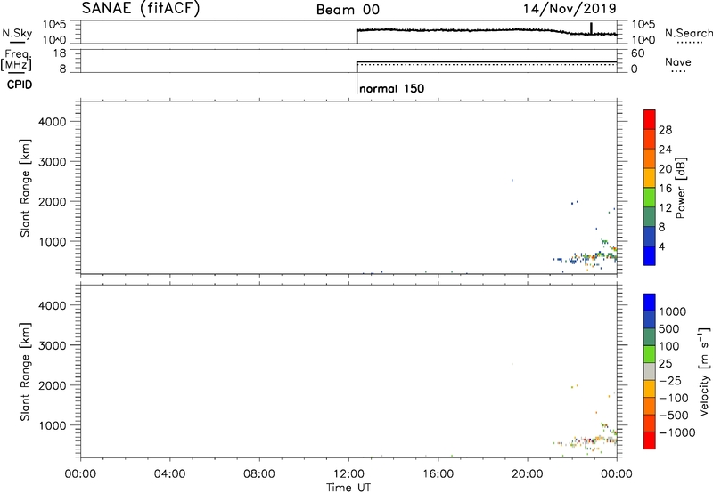Click the noise spike in N.Sky trace
Image resolution: width=713 pixels, height=493 pixels.
click(x=591, y=28)
